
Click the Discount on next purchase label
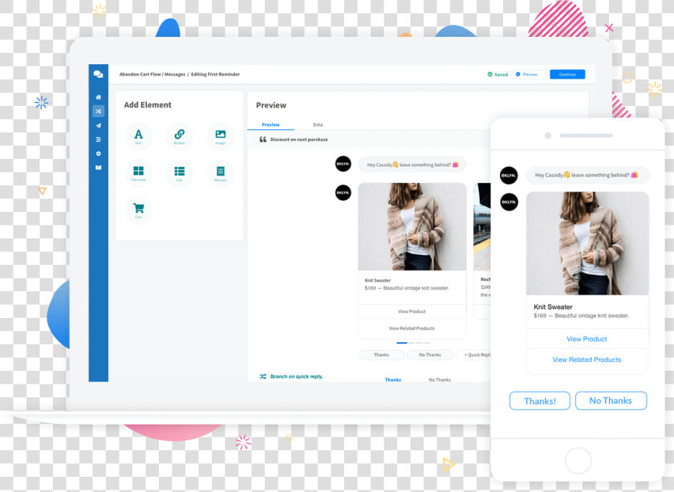tap(299, 140)
